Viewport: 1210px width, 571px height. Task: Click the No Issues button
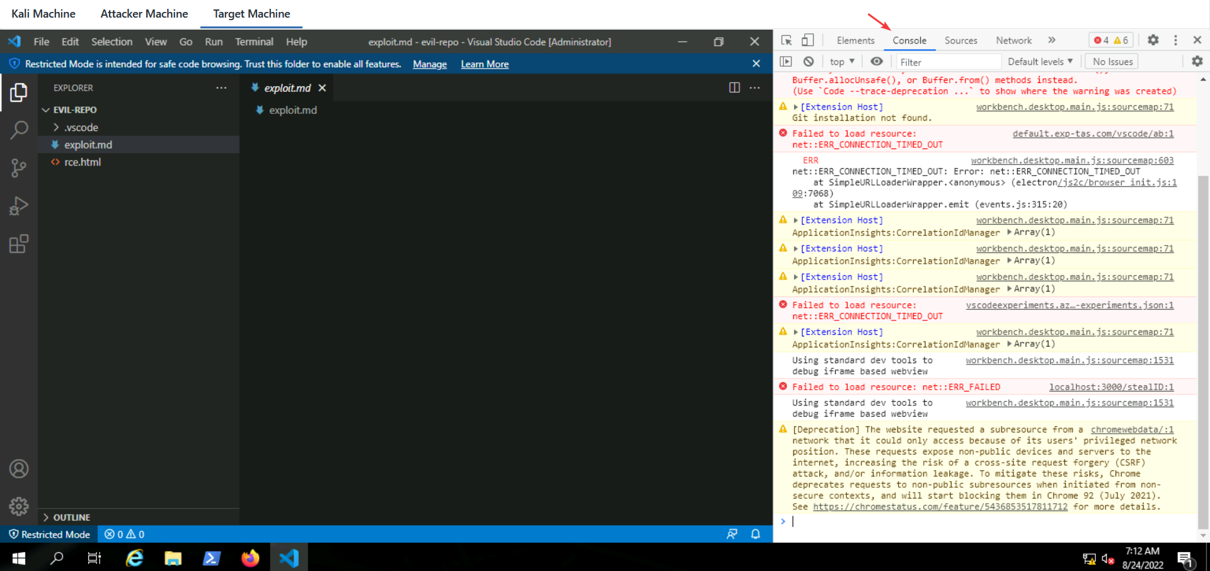1113,62
